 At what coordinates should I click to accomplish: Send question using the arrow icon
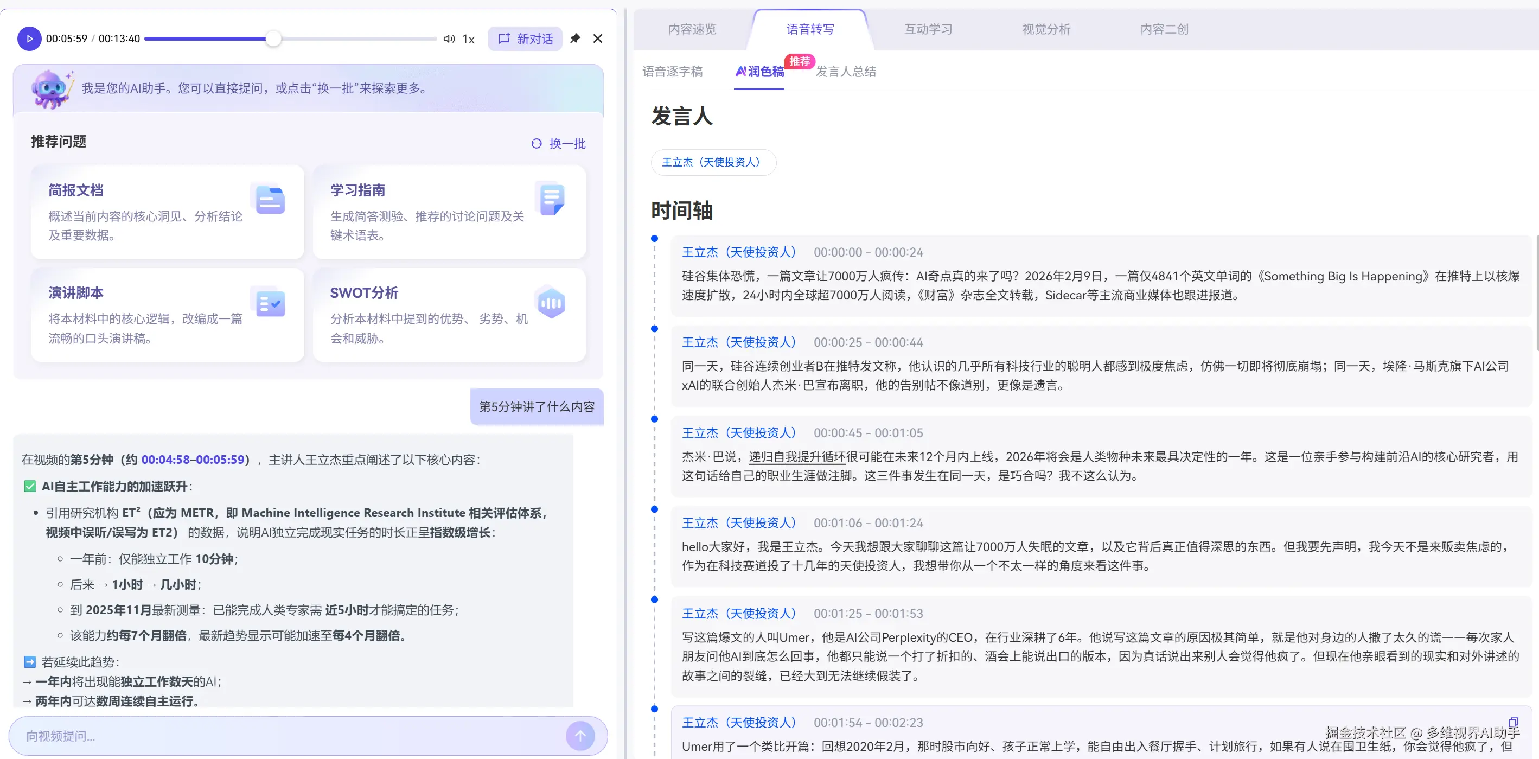579,736
